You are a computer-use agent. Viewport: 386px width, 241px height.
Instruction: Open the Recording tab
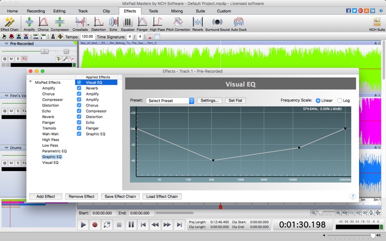(36, 11)
